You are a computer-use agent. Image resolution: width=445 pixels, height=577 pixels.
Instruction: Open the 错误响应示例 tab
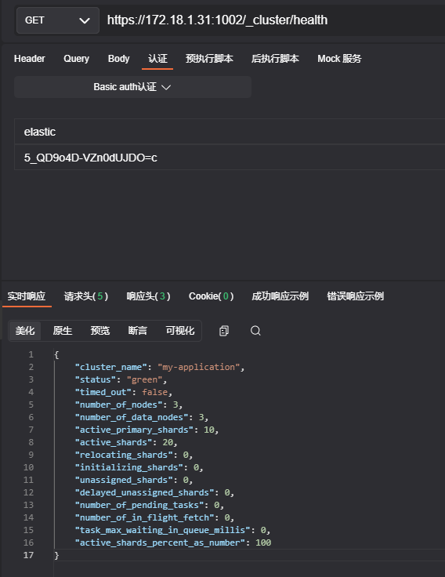355,296
